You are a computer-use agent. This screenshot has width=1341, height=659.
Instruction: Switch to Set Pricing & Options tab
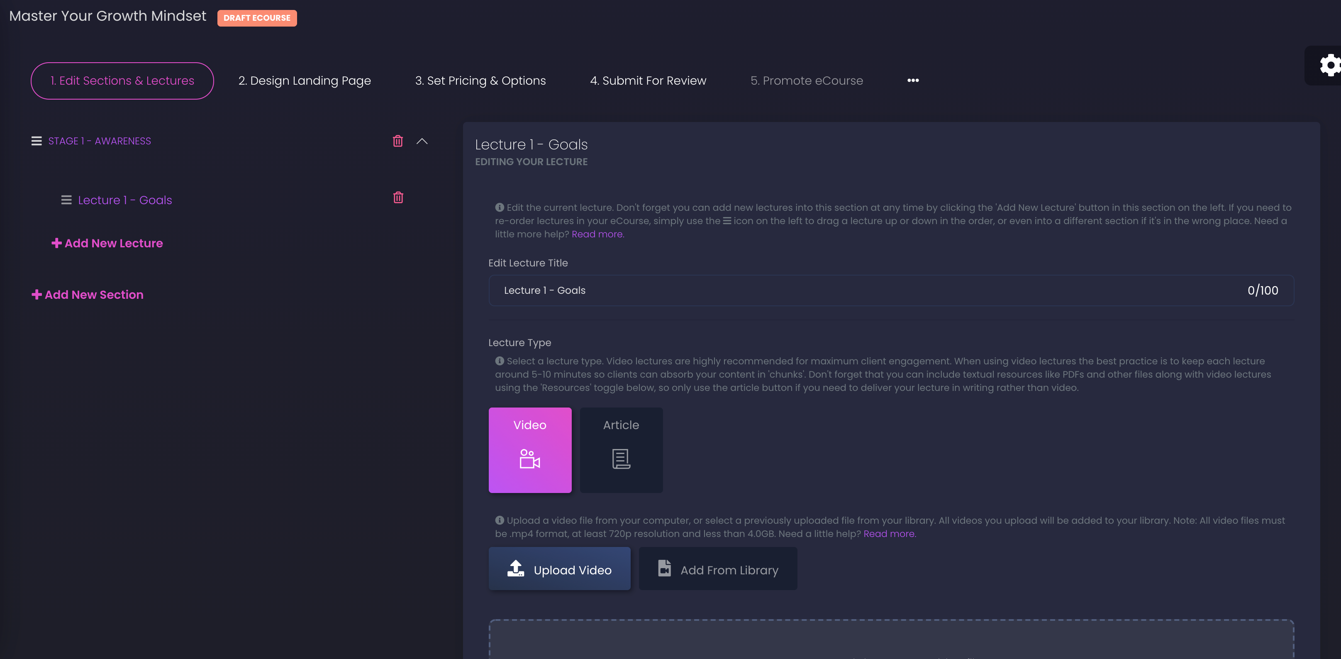coord(480,81)
